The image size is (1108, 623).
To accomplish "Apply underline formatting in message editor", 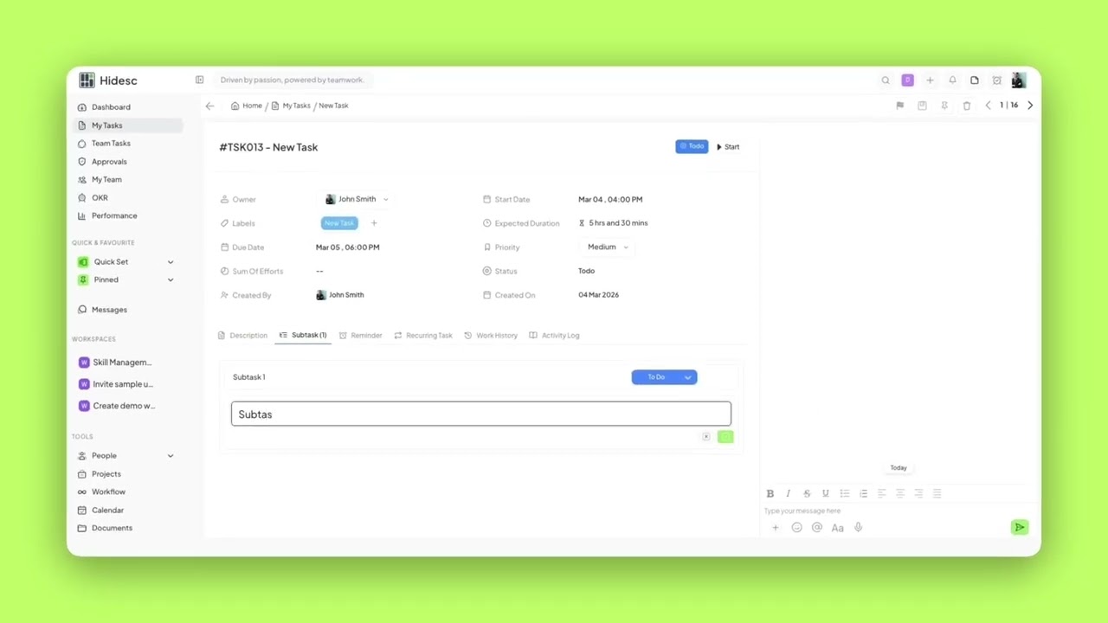I will click(x=825, y=493).
